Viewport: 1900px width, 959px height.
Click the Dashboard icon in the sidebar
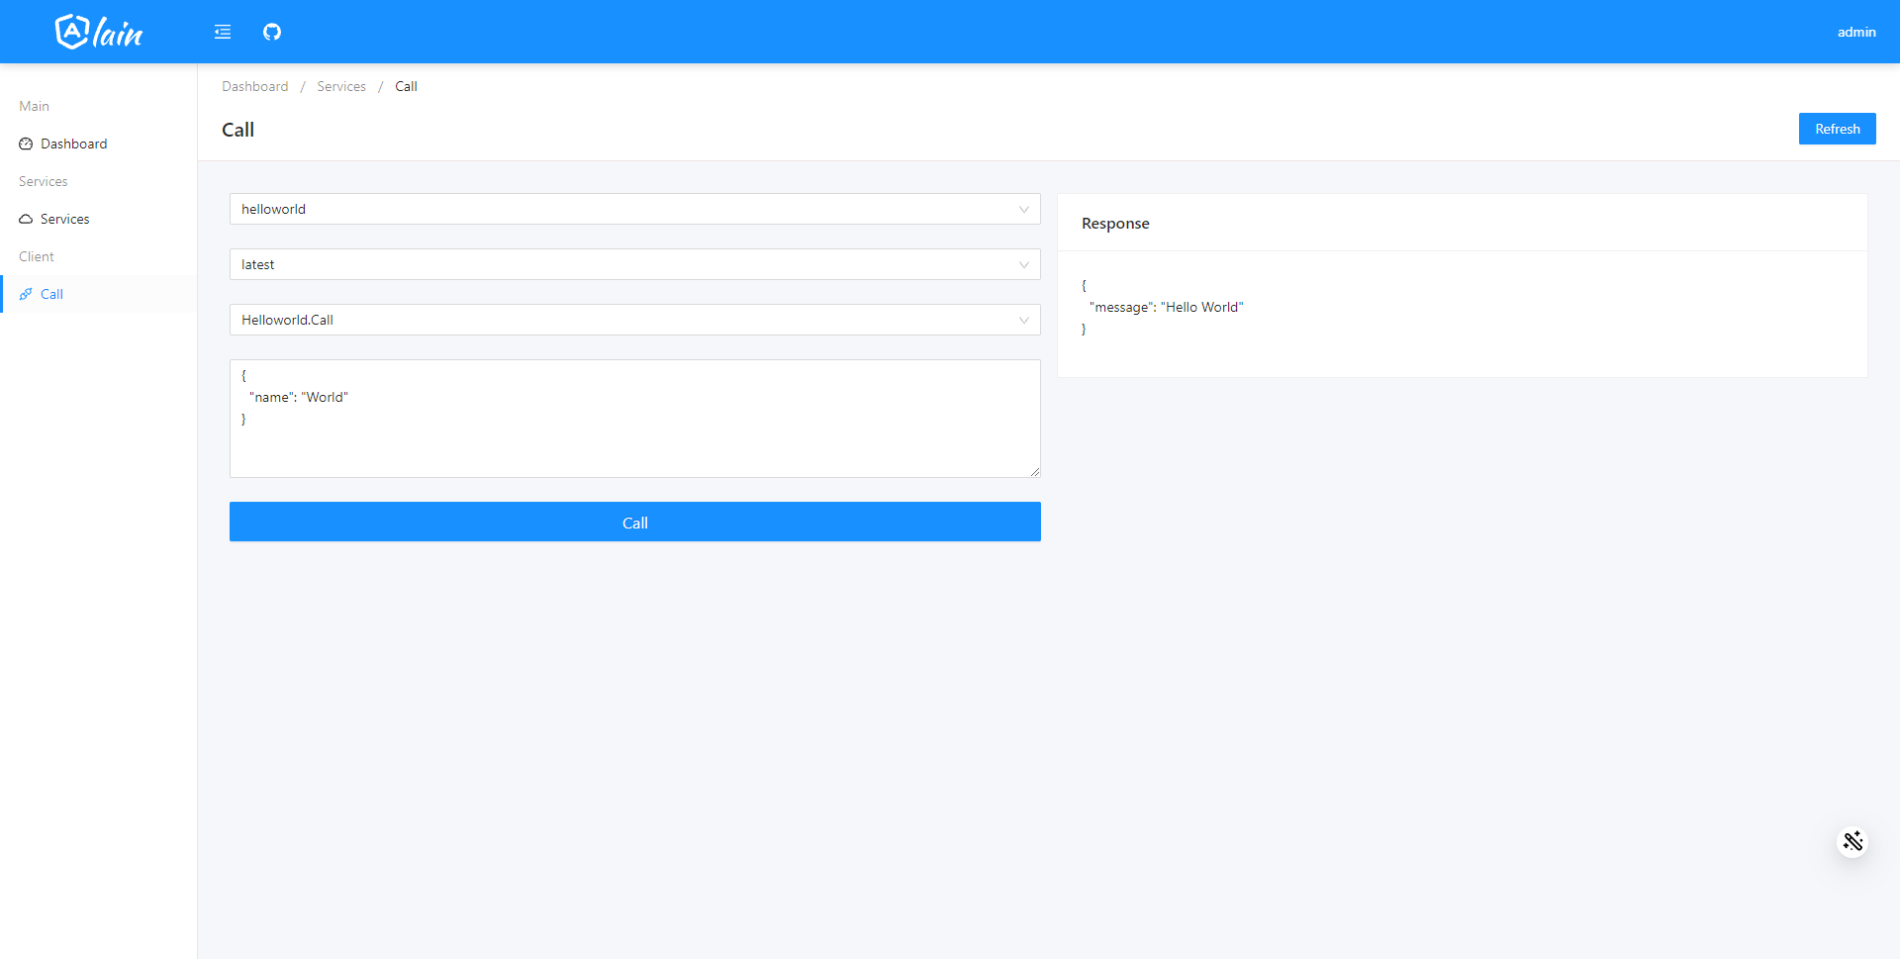tap(26, 143)
